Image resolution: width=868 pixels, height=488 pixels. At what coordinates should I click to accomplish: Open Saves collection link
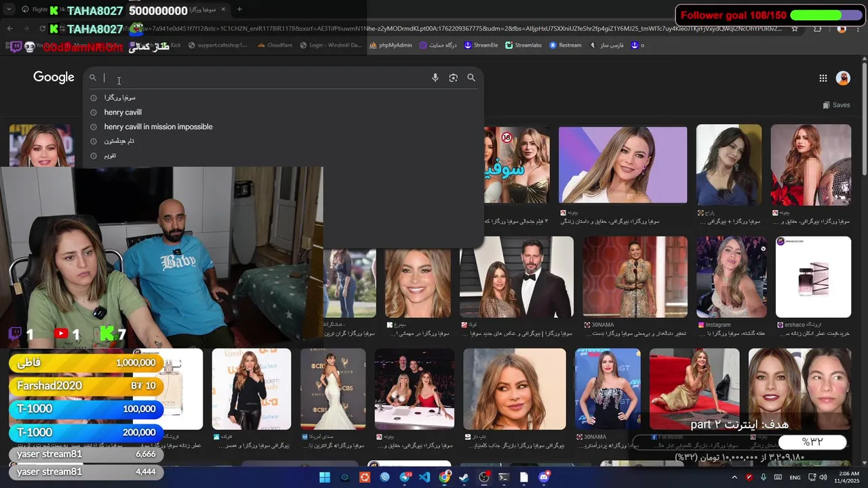pos(836,105)
